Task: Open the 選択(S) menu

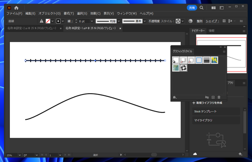Action: coord(82,13)
